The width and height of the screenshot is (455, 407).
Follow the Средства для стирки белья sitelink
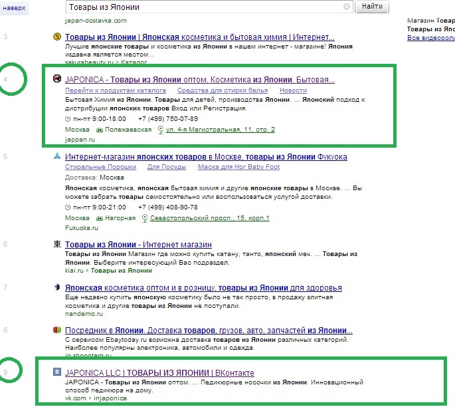coord(223,90)
